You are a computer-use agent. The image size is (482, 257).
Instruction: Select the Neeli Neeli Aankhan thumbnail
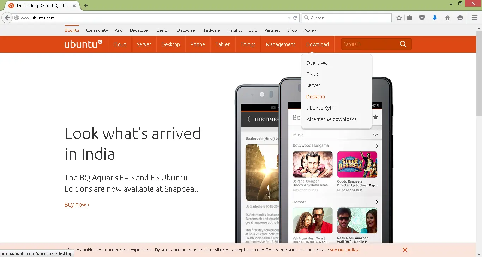point(357,220)
